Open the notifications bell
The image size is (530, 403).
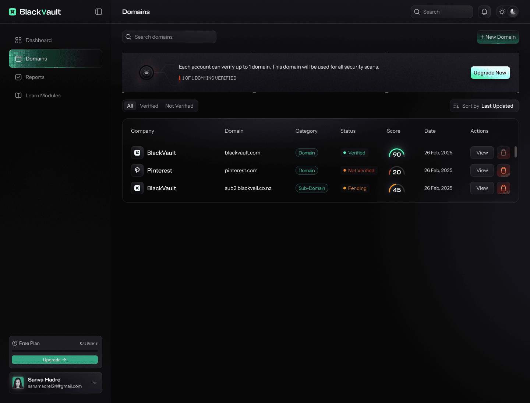(x=484, y=12)
